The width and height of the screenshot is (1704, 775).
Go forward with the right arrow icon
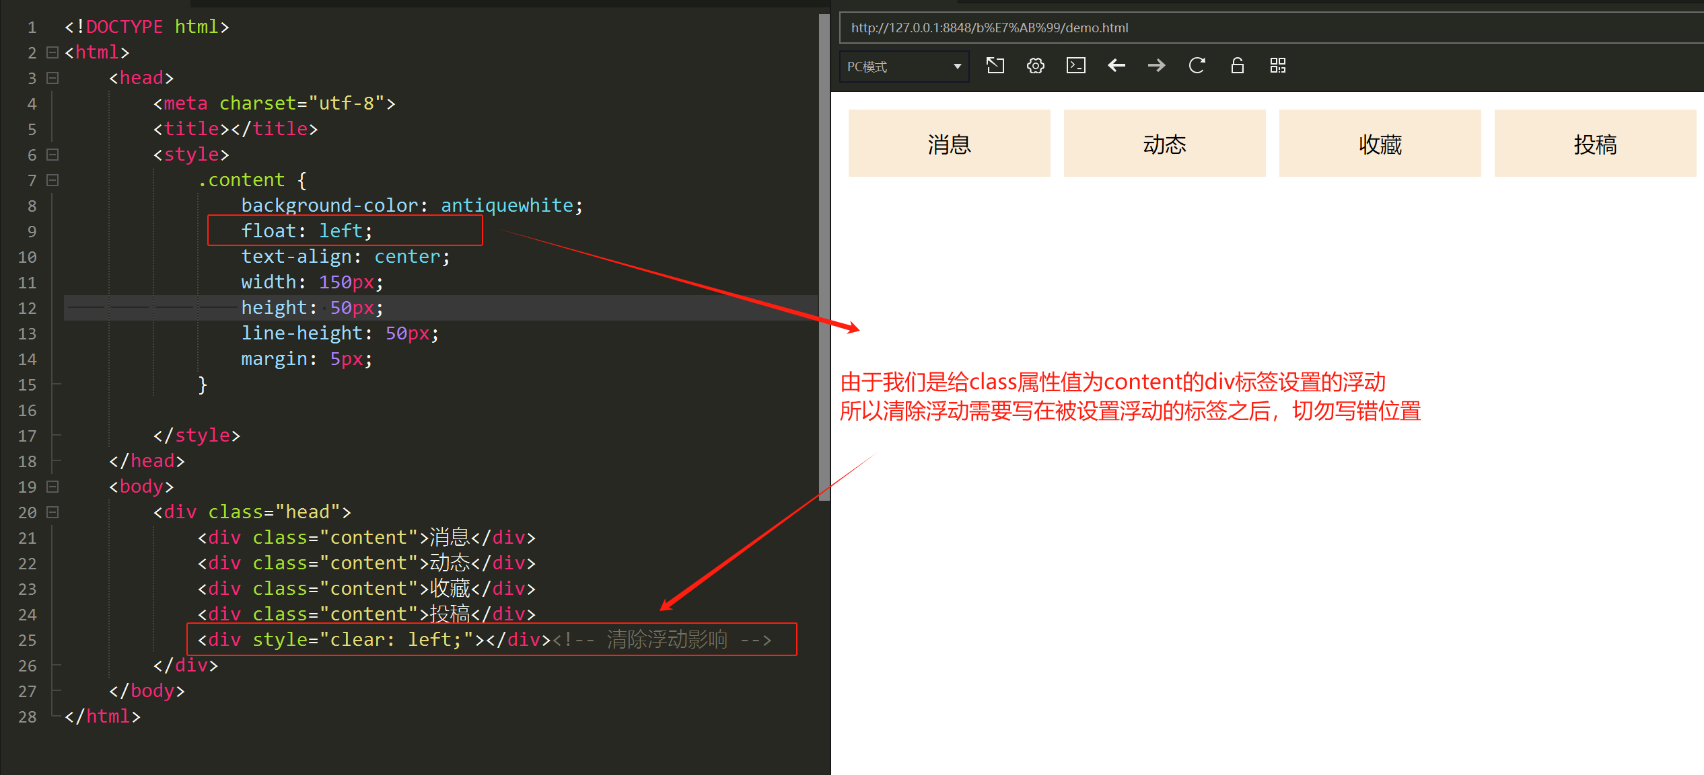1156,65
